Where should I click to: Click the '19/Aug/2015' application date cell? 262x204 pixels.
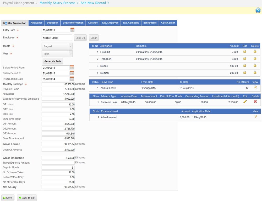tap(199, 117)
